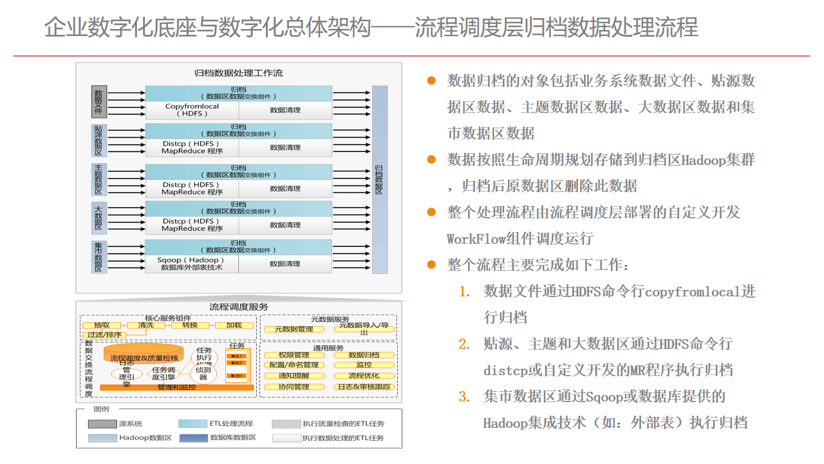Select numbered item 1 about copyfromlocal
The height and width of the screenshot is (464, 824).
620,304
